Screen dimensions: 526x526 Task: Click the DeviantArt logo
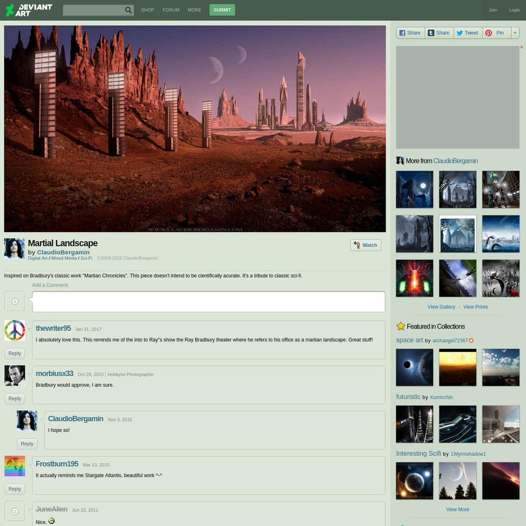29,10
